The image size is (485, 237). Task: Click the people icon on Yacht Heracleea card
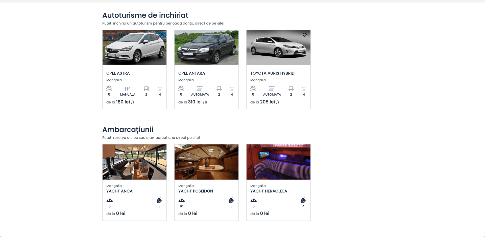(254, 200)
